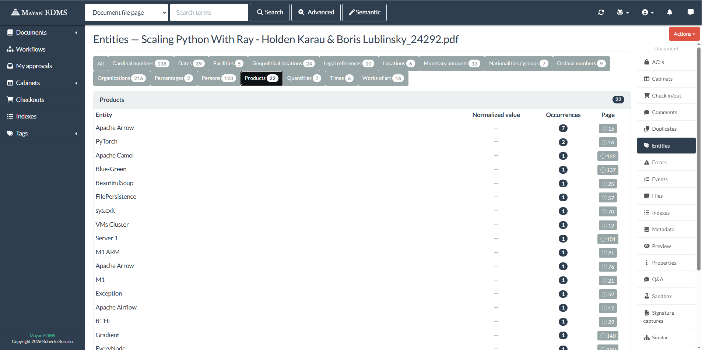
Task: Switch to the Legal references tab
Action: coord(348,64)
